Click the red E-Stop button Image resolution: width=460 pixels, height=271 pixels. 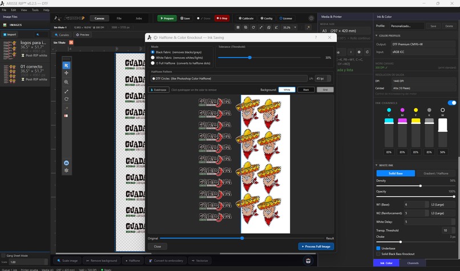[222, 18]
